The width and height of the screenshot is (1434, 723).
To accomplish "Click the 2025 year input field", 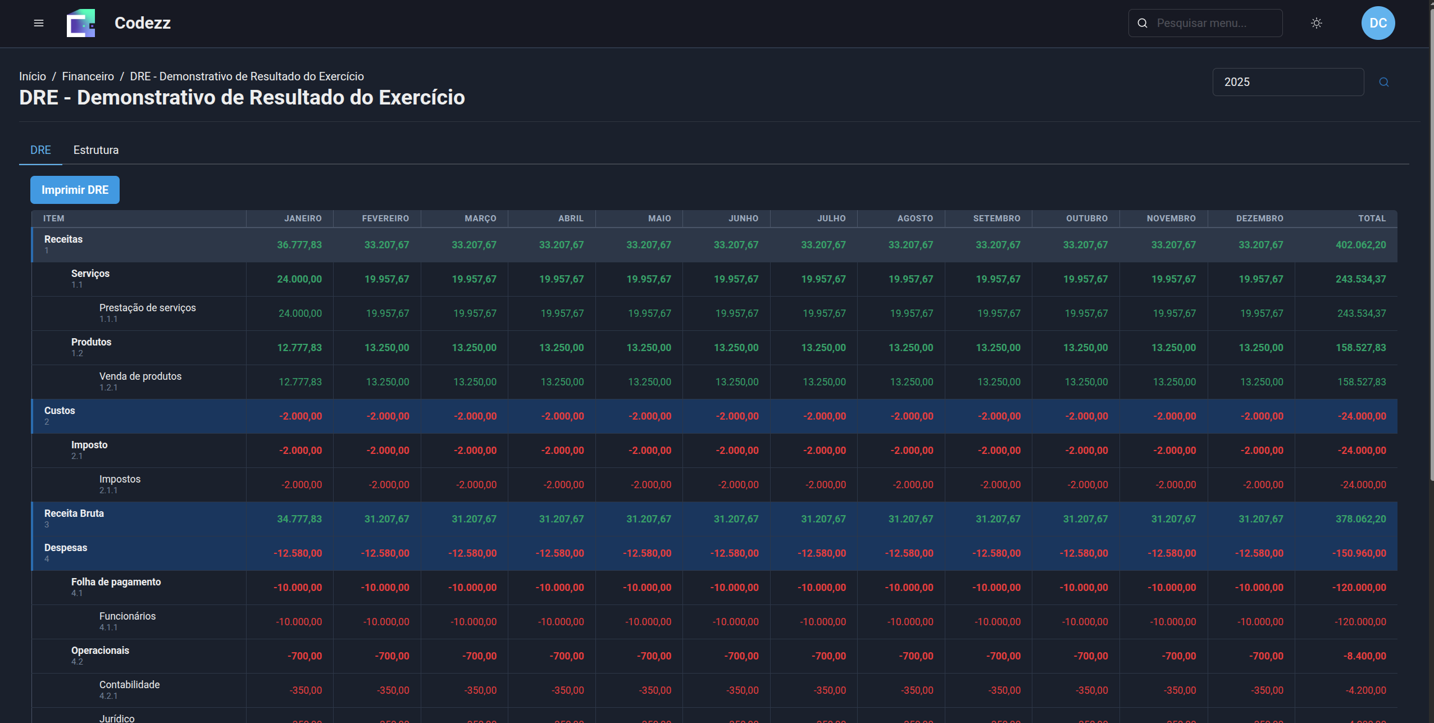I will (x=1287, y=82).
